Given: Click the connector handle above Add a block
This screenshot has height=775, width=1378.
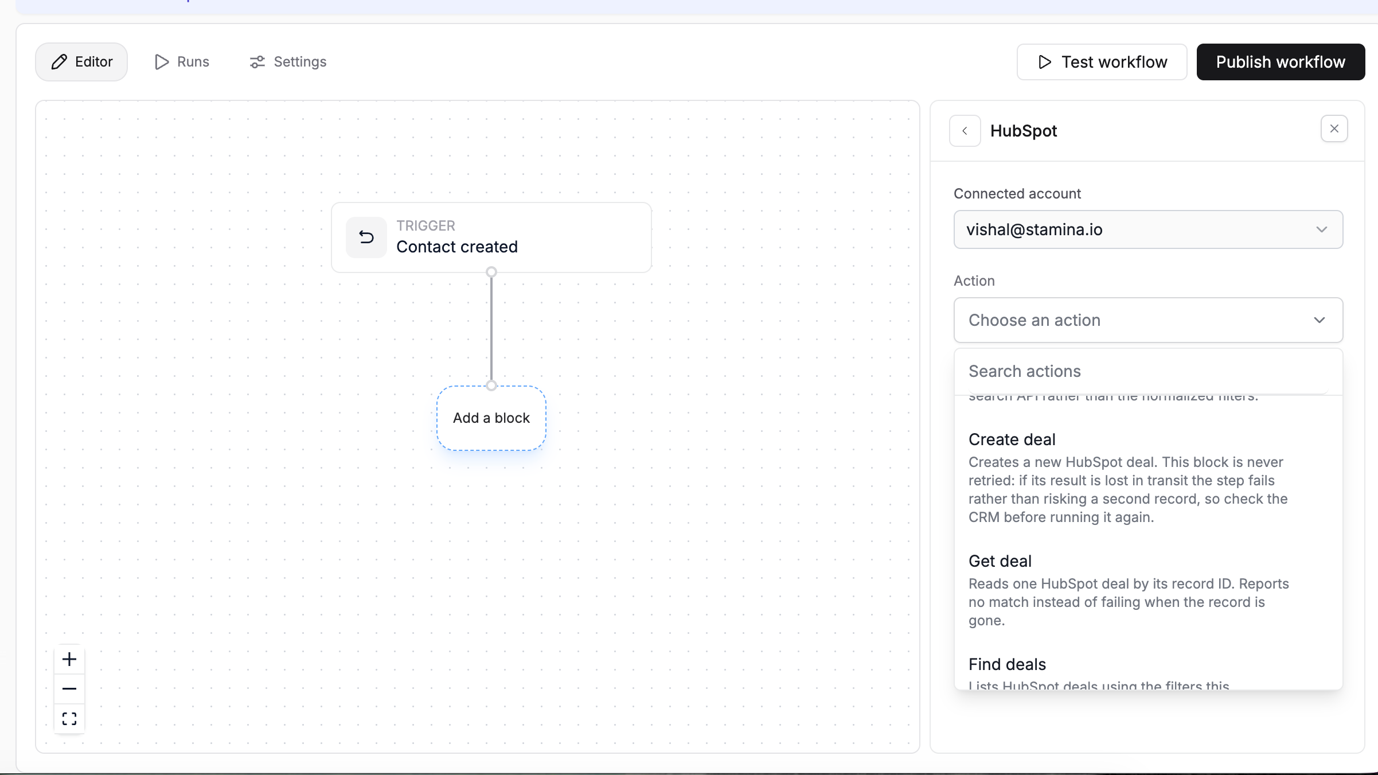Looking at the screenshot, I should (x=491, y=385).
